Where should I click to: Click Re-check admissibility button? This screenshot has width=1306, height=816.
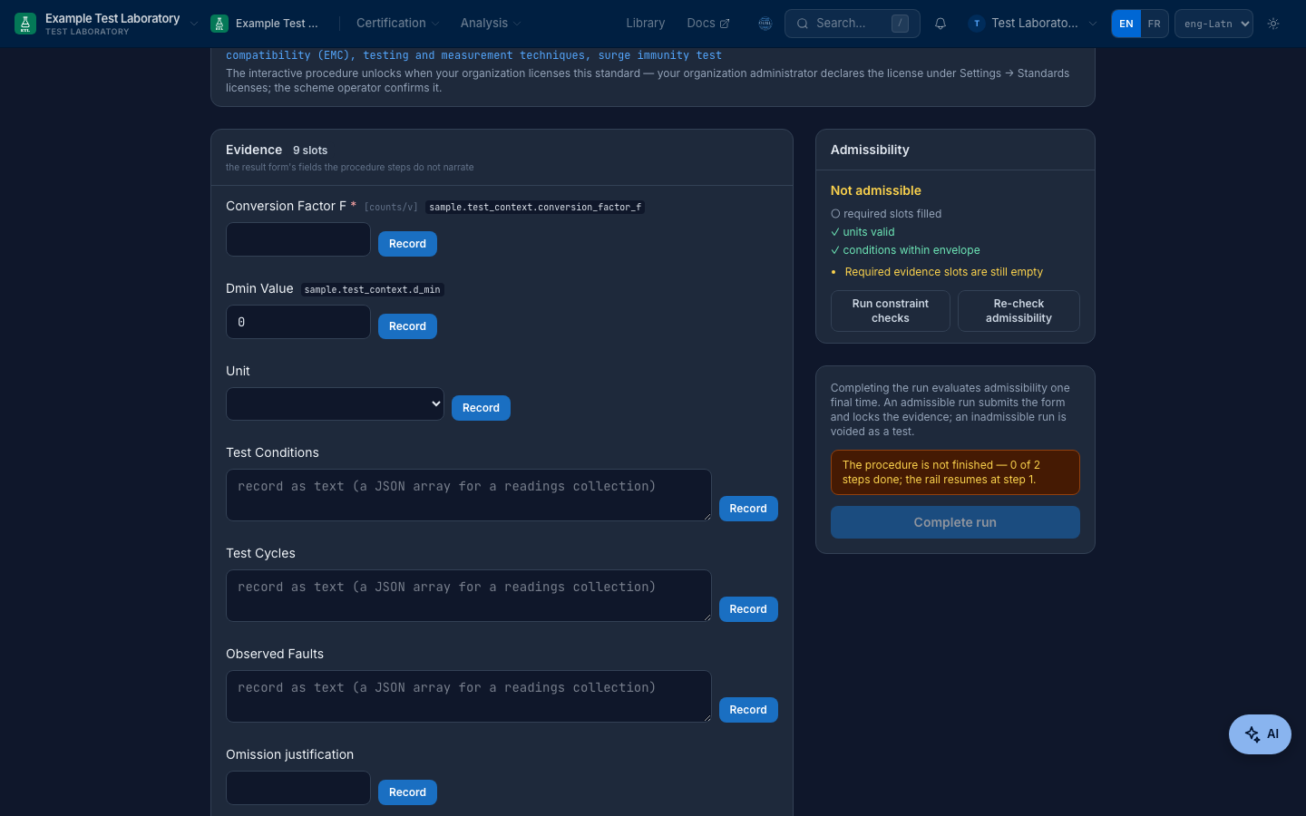pyautogui.click(x=1018, y=311)
